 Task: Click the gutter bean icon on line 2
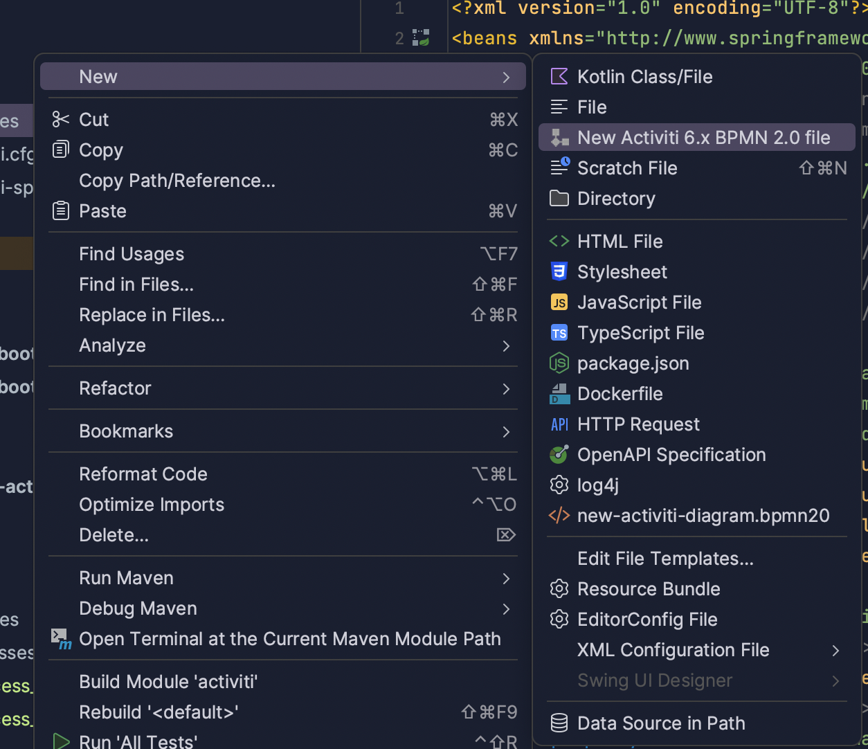coord(421,37)
